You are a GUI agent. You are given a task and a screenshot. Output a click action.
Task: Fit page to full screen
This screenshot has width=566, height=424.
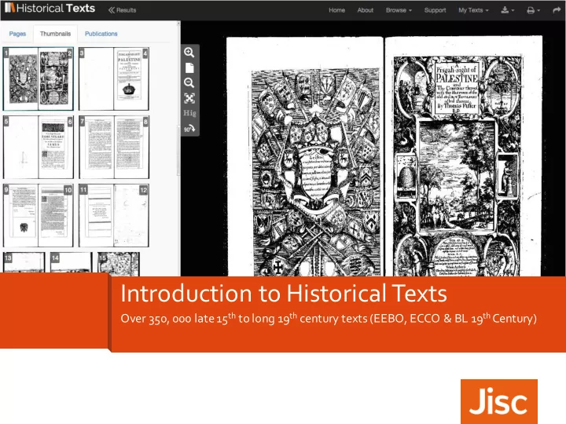pyautogui.click(x=189, y=98)
